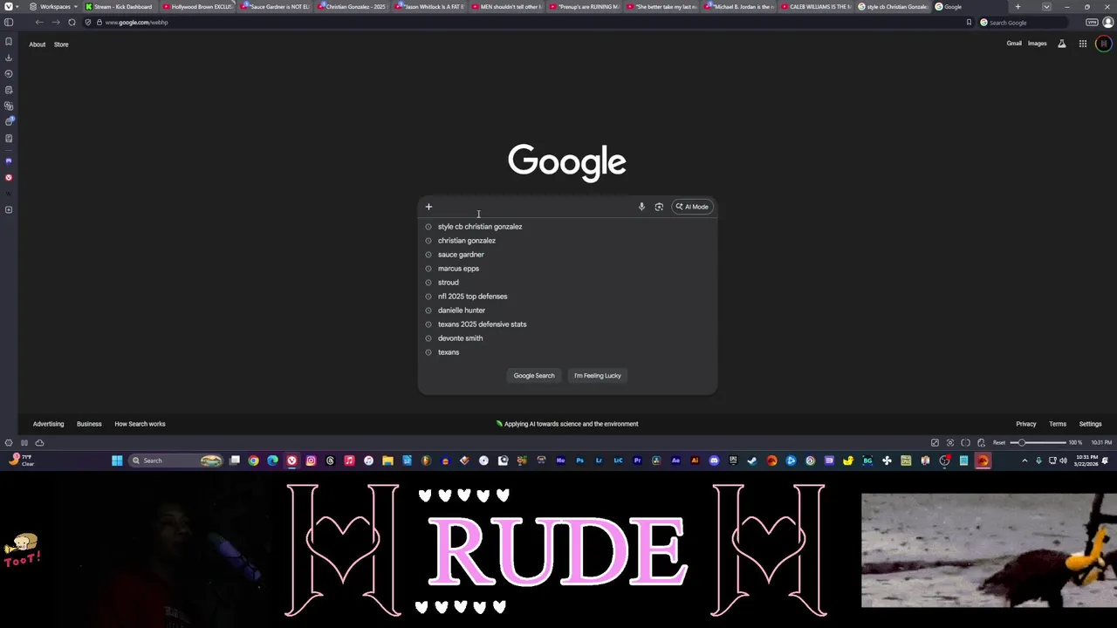Open the Business footer link
The width and height of the screenshot is (1117, 628).
[x=89, y=424]
